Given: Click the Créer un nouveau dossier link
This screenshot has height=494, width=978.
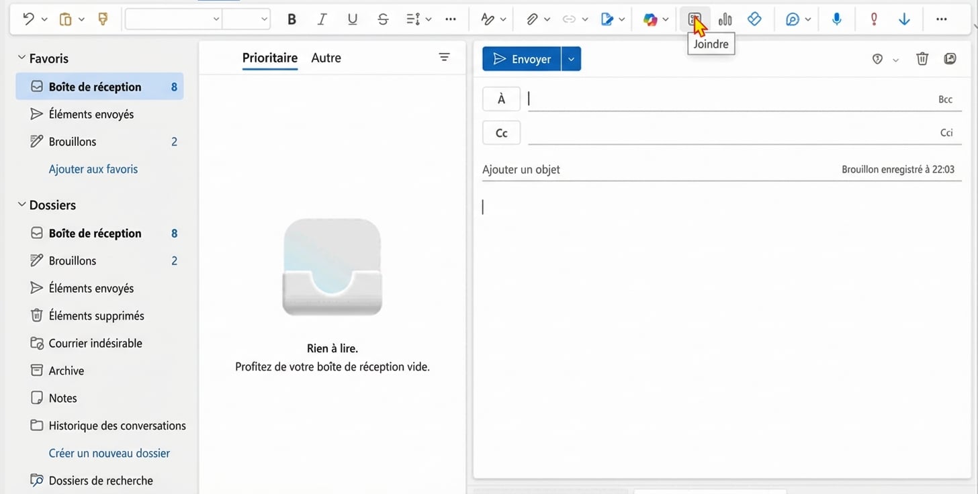Looking at the screenshot, I should pos(109,453).
